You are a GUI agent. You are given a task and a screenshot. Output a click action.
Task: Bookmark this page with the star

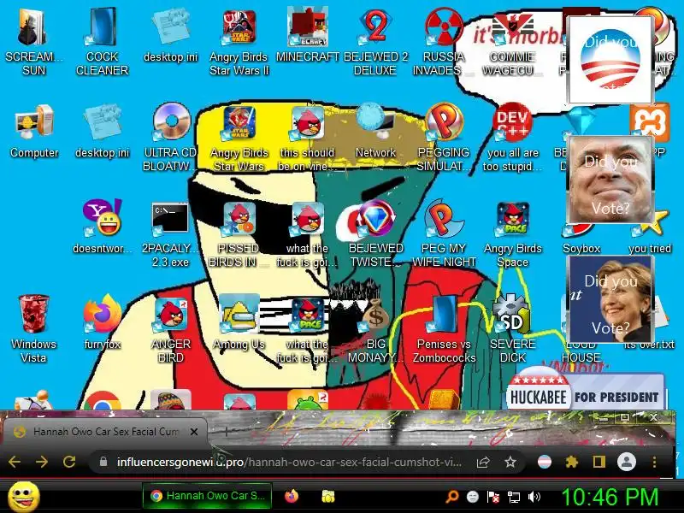tap(510, 462)
